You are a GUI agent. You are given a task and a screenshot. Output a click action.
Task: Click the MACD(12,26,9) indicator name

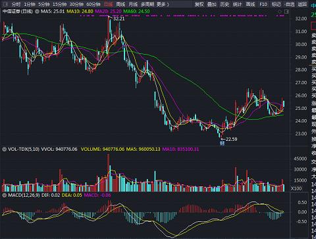tap(24, 195)
